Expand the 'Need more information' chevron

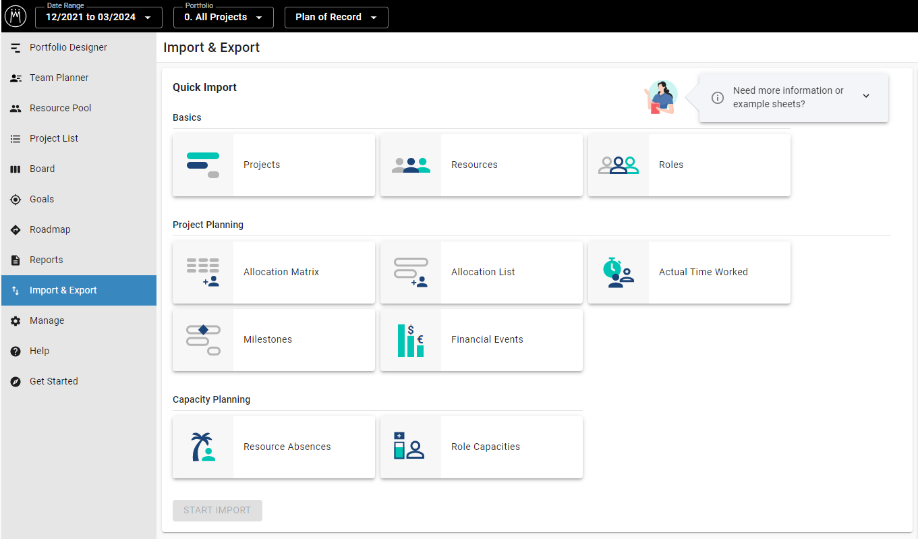coord(866,96)
